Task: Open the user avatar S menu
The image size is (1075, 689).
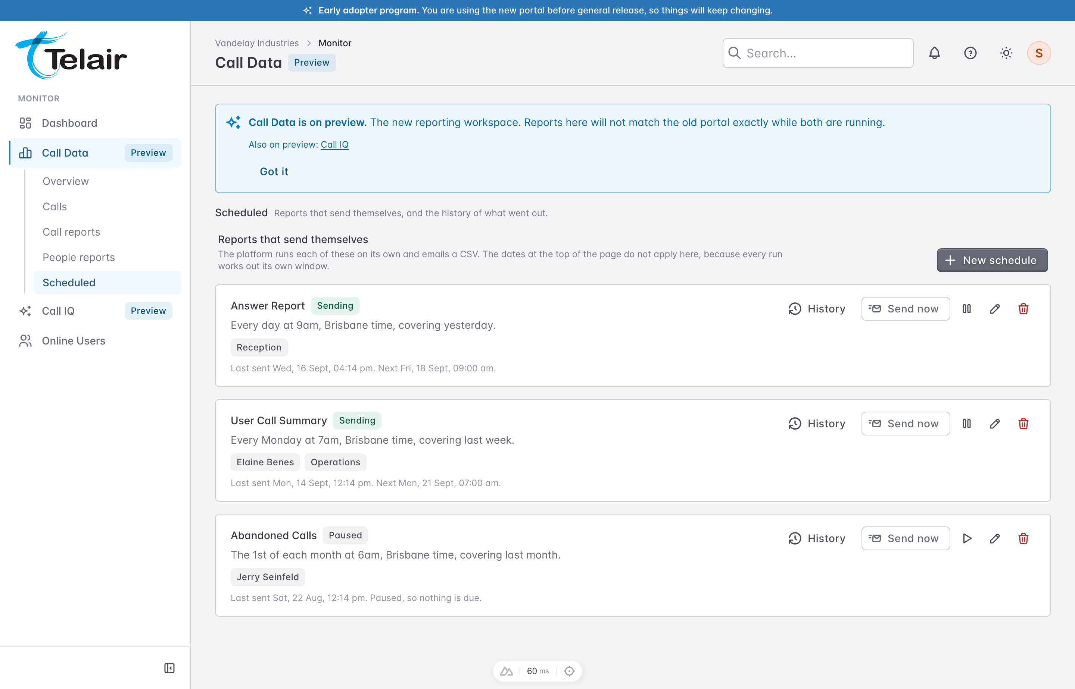Action: [1039, 53]
